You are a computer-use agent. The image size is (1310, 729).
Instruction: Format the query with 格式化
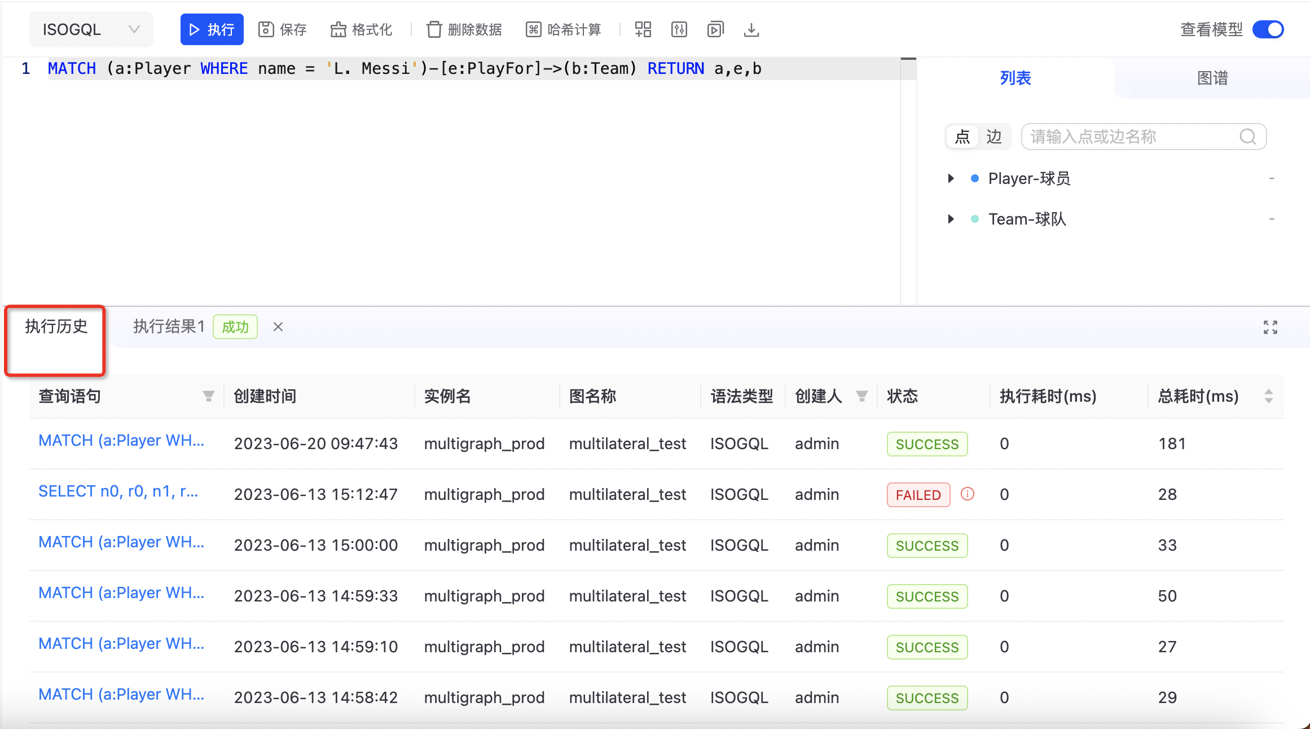point(361,29)
